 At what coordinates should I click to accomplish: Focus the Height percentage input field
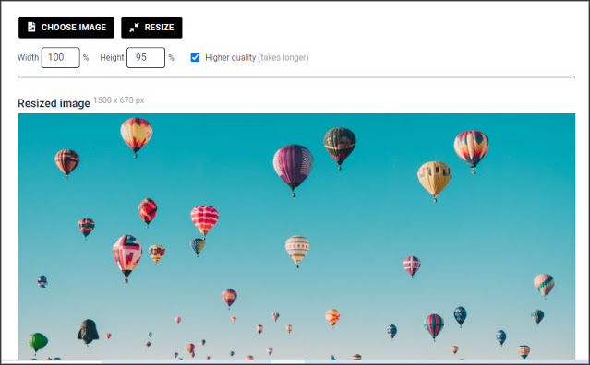[146, 57]
